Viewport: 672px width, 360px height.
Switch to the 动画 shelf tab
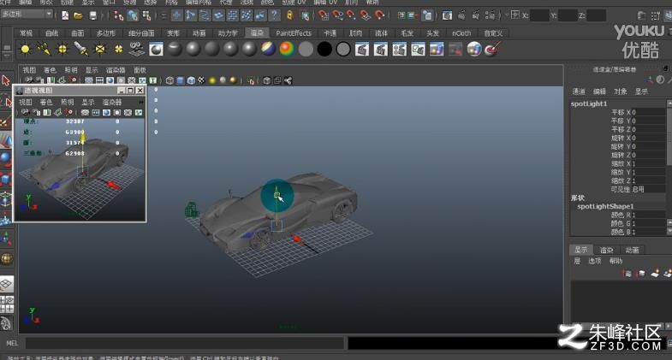pos(199,33)
